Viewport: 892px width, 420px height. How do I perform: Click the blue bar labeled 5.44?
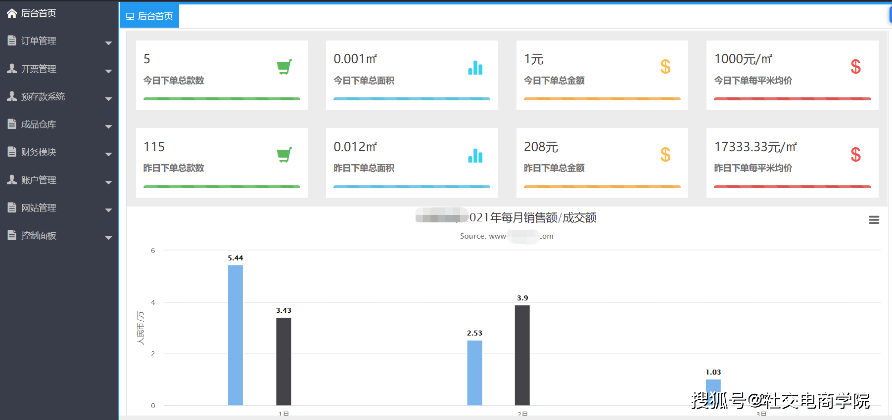pyautogui.click(x=235, y=335)
